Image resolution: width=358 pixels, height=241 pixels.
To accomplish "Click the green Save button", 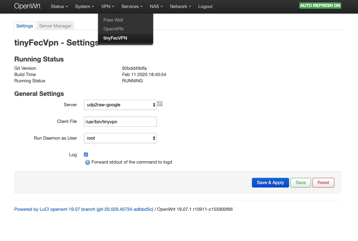I will click(x=301, y=182).
